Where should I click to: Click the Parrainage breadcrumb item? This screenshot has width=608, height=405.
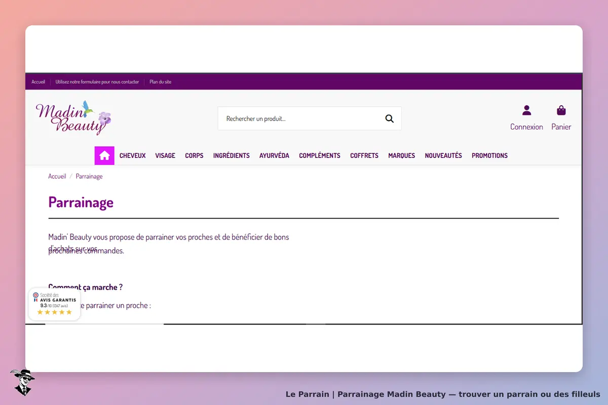coord(89,176)
